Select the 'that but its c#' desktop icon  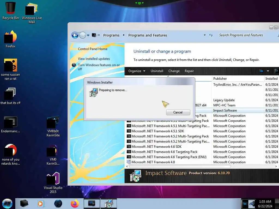coord(11,96)
